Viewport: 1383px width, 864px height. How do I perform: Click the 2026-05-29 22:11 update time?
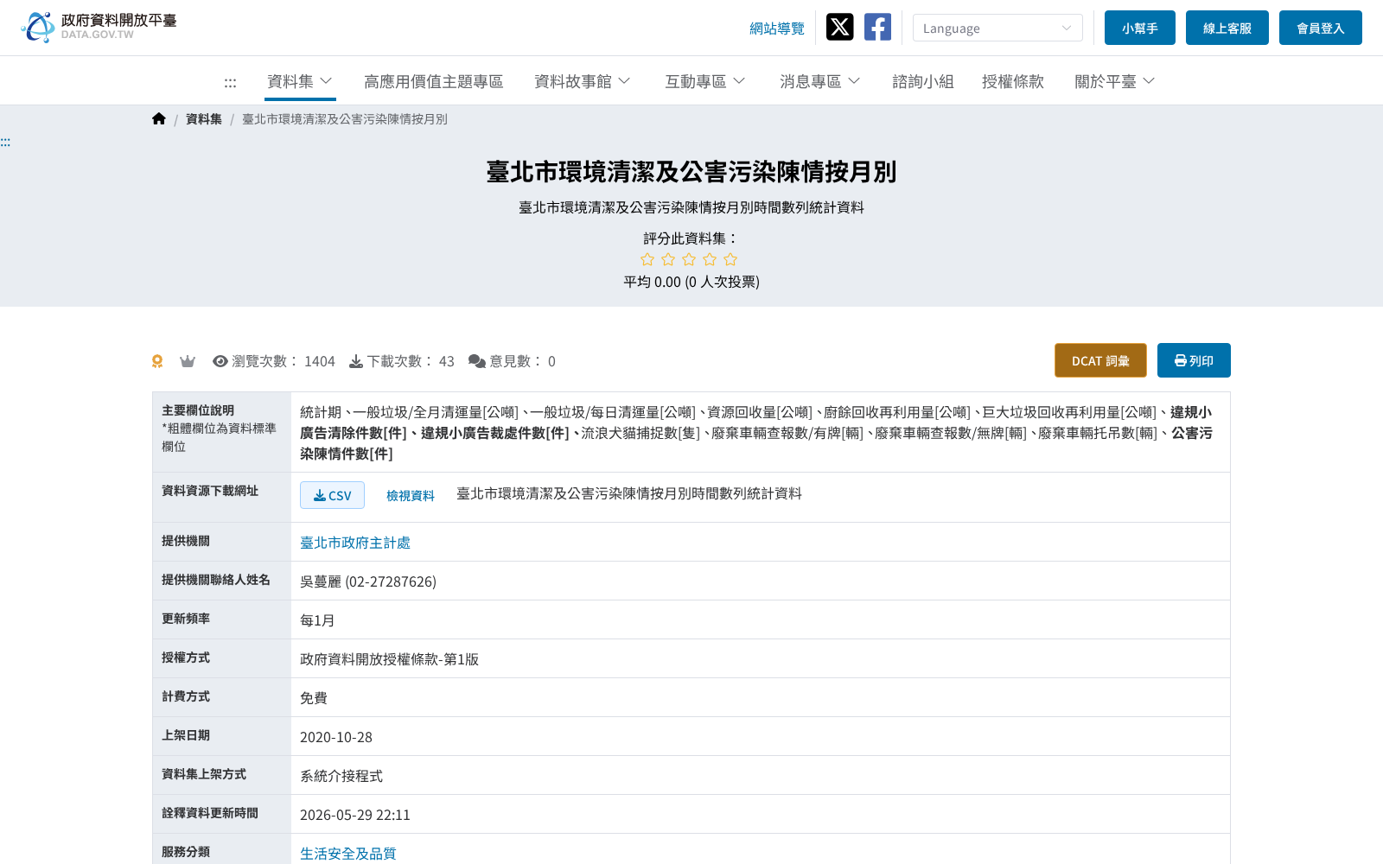point(355,815)
